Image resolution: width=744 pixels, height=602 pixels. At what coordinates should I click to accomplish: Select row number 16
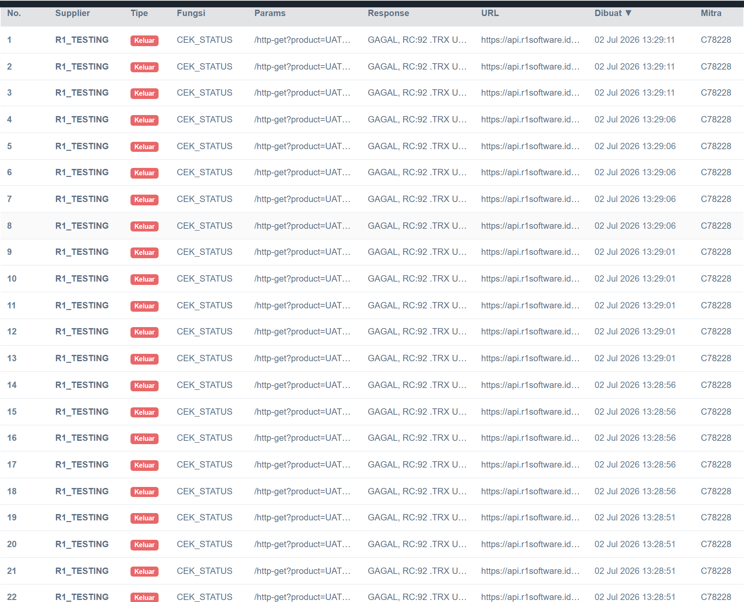[x=12, y=438]
